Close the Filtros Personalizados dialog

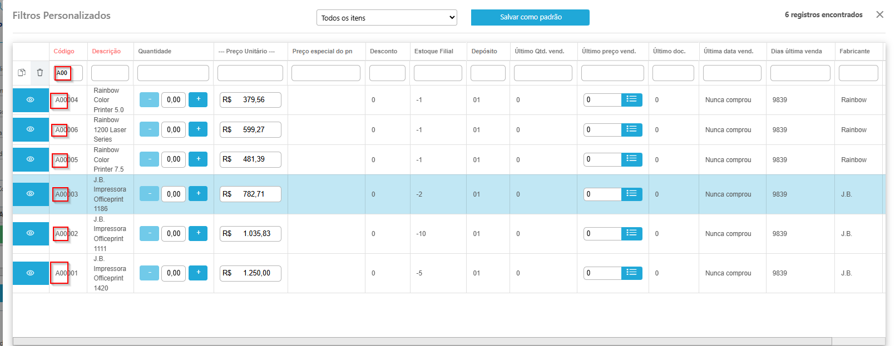(x=879, y=14)
